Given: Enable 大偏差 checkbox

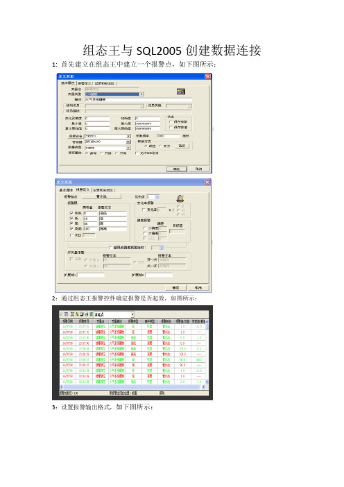Looking at the screenshot, I should [x=145, y=233].
